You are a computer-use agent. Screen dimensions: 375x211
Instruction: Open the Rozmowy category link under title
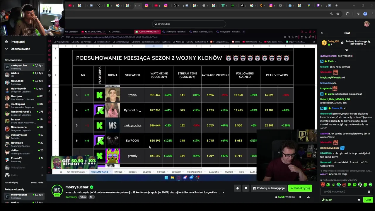click(71, 197)
